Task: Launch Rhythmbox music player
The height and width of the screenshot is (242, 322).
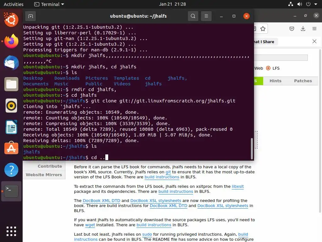Action: coord(11,106)
